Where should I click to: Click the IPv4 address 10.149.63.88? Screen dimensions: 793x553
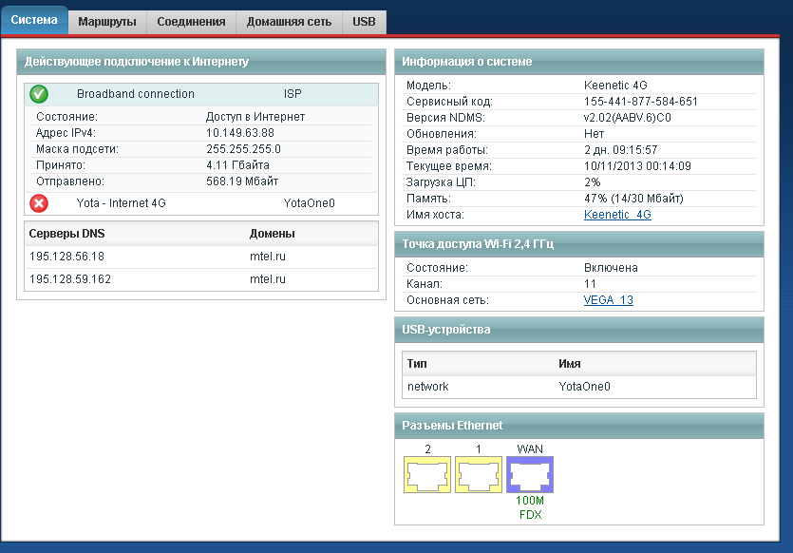pyautogui.click(x=240, y=133)
